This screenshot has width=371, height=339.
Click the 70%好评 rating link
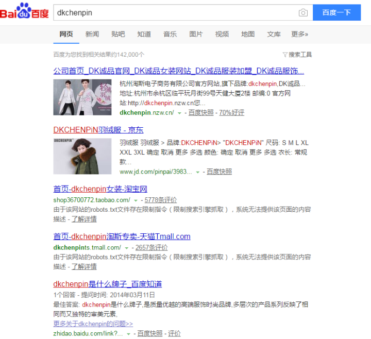232,113
